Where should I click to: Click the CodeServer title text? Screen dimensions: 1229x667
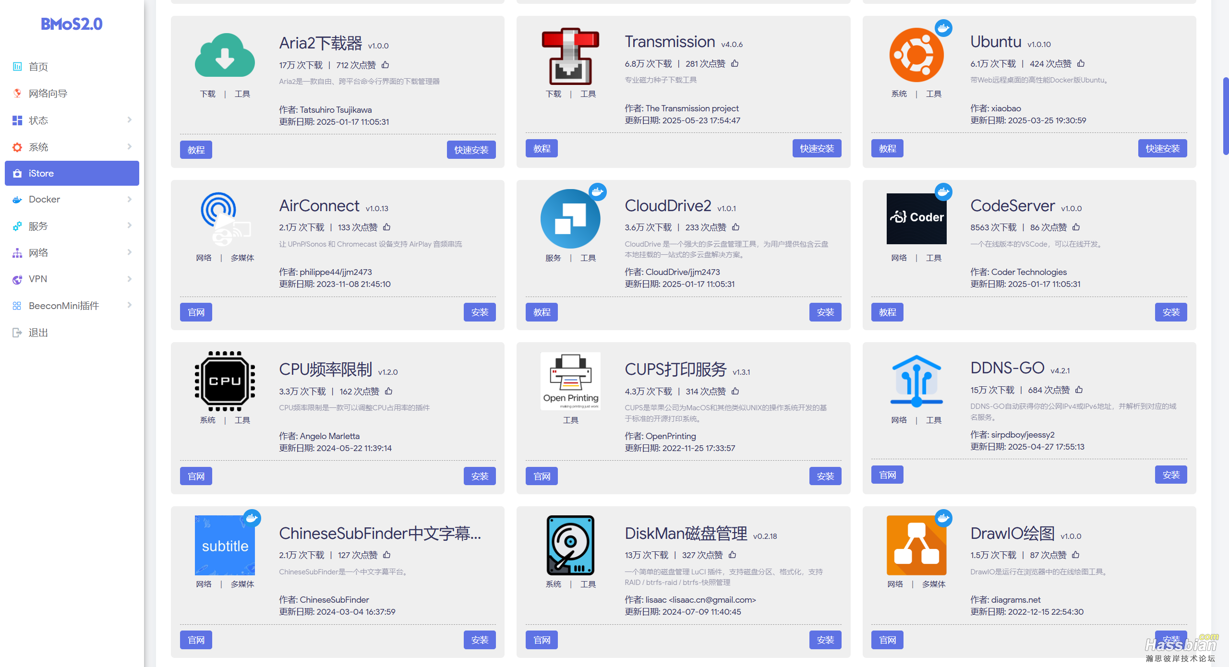point(1012,205)
